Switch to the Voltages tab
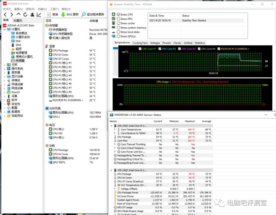 click(155, 43)
